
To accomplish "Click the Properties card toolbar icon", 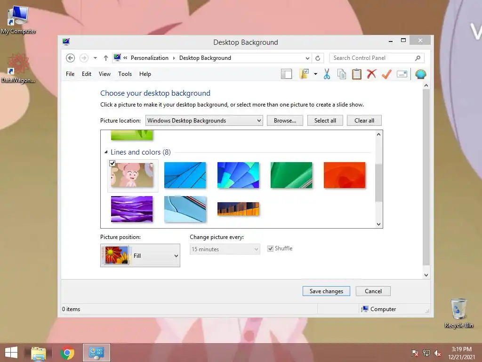I will pyautogui.click(x=402, y=74).
